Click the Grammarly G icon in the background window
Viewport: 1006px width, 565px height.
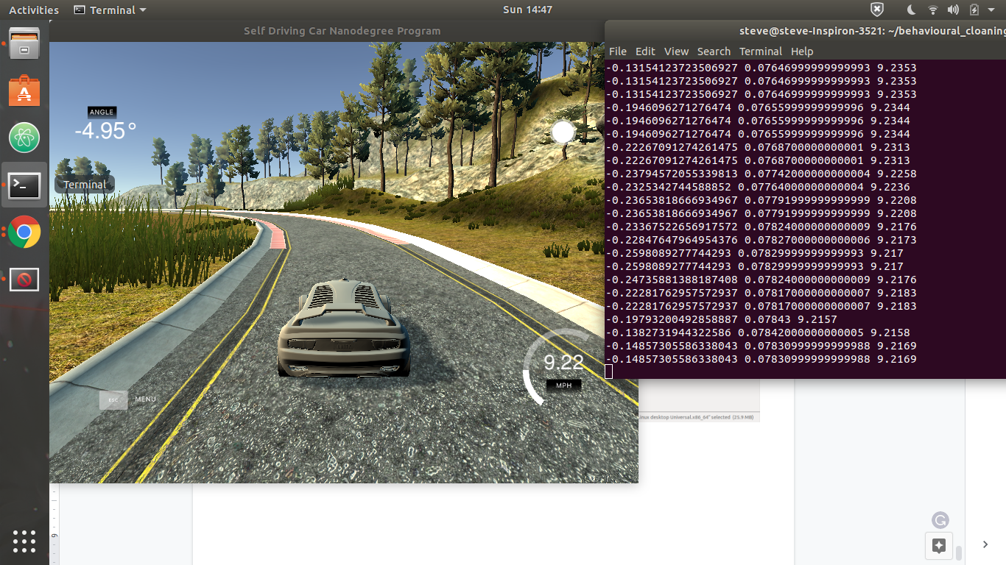(x=940, y=520)
